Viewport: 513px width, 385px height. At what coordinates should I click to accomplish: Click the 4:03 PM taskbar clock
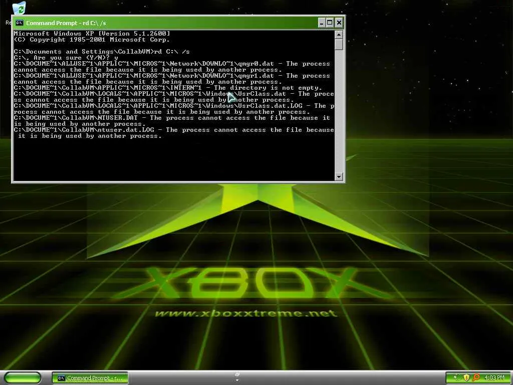pos(494,377)
